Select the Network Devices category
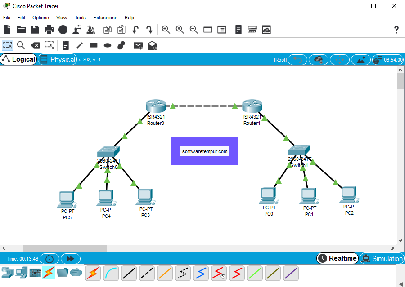405x287 pixels. click(8, 273)
